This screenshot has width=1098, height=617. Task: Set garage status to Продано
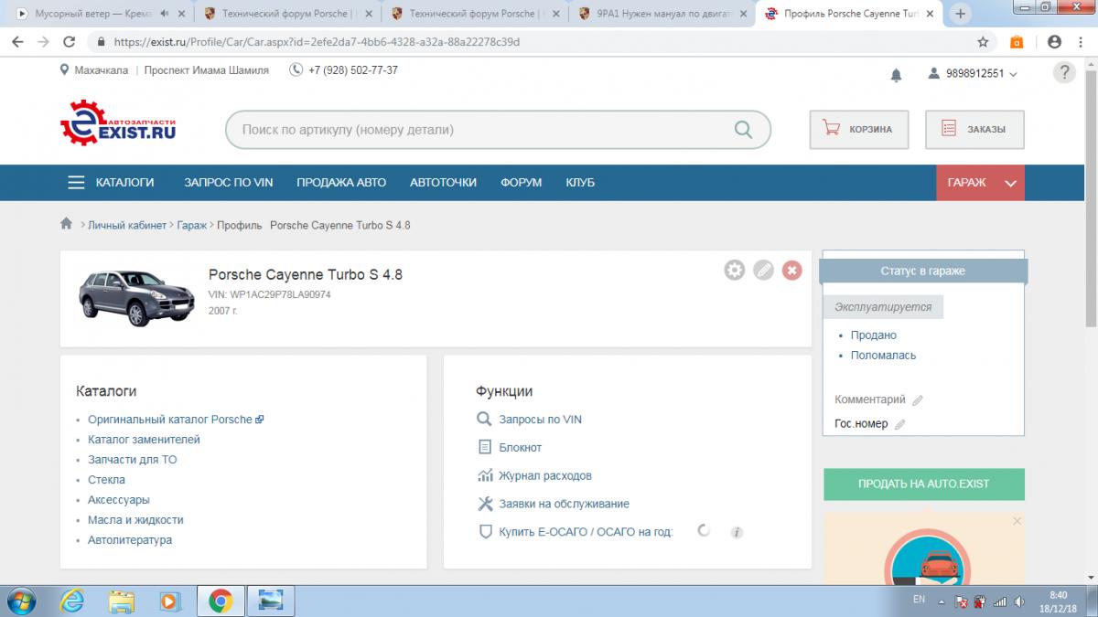pyautogui.click(x=873, y=335)
